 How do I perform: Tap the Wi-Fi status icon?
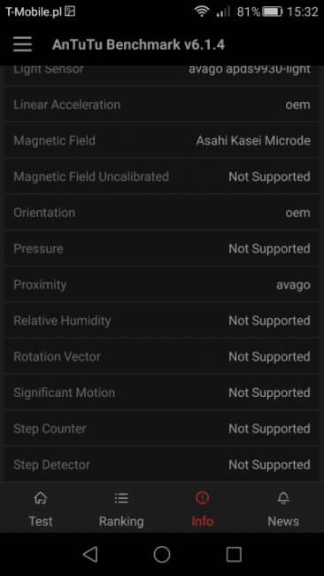[202, 12]
